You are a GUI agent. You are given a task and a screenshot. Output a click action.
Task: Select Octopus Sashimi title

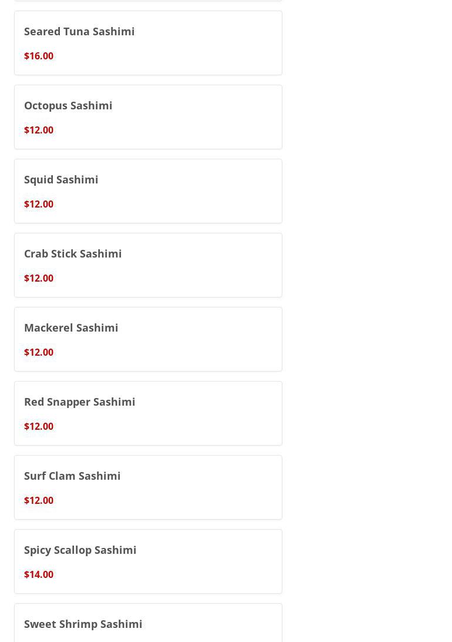tap(68, 105)
